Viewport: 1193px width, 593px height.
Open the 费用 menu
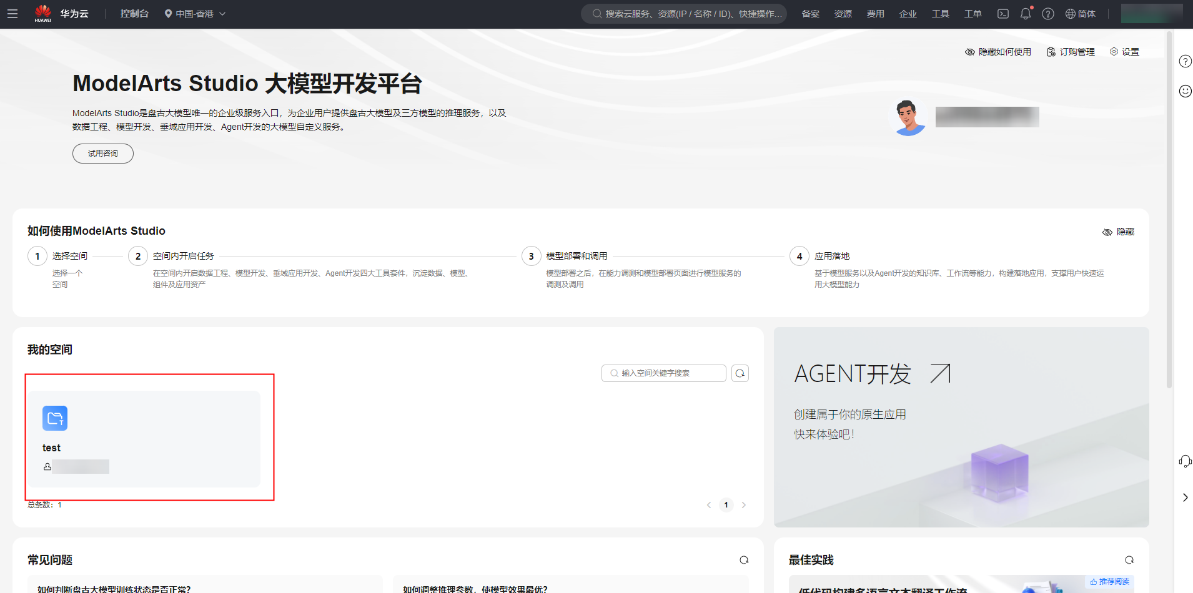876,14
